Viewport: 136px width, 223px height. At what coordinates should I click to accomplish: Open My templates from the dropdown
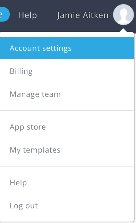pos(67,150)
